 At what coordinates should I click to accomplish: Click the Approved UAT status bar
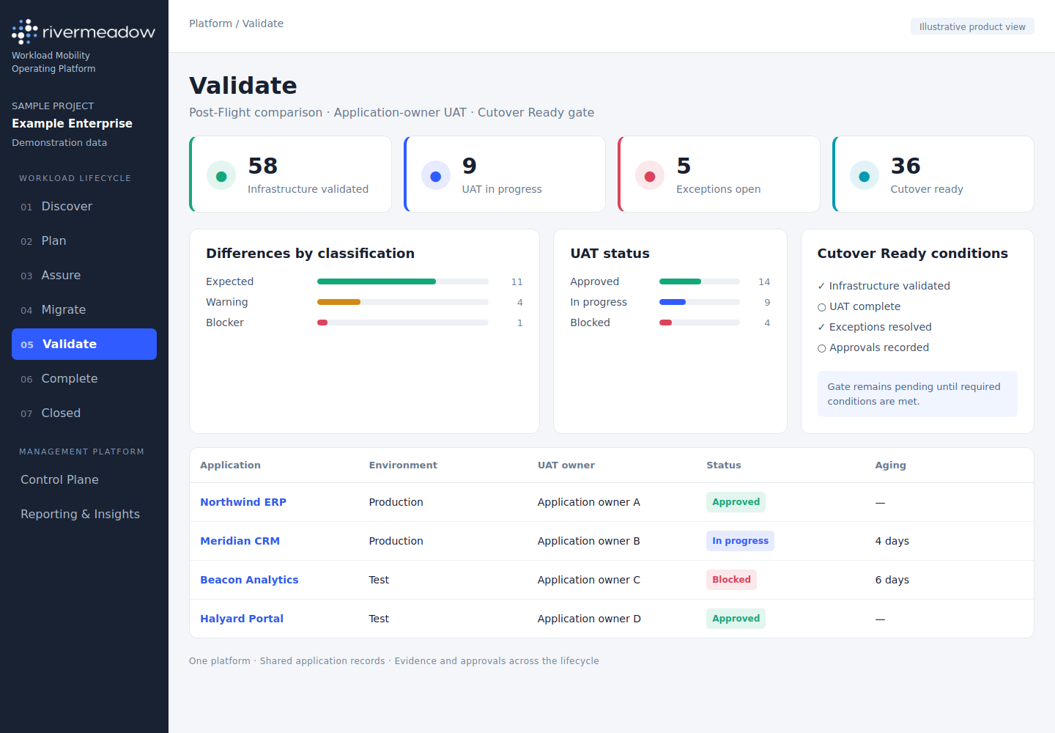click(700, 281)
